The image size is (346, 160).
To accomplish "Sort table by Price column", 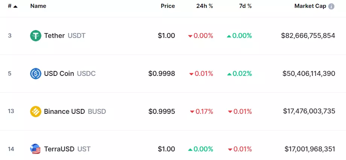I will pos(168,6).
